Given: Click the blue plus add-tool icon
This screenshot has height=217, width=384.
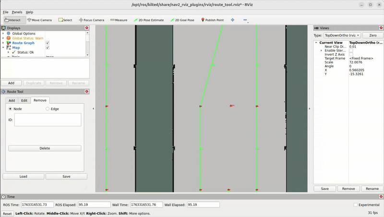Looking at the screenshot, I should coord(233,20).
